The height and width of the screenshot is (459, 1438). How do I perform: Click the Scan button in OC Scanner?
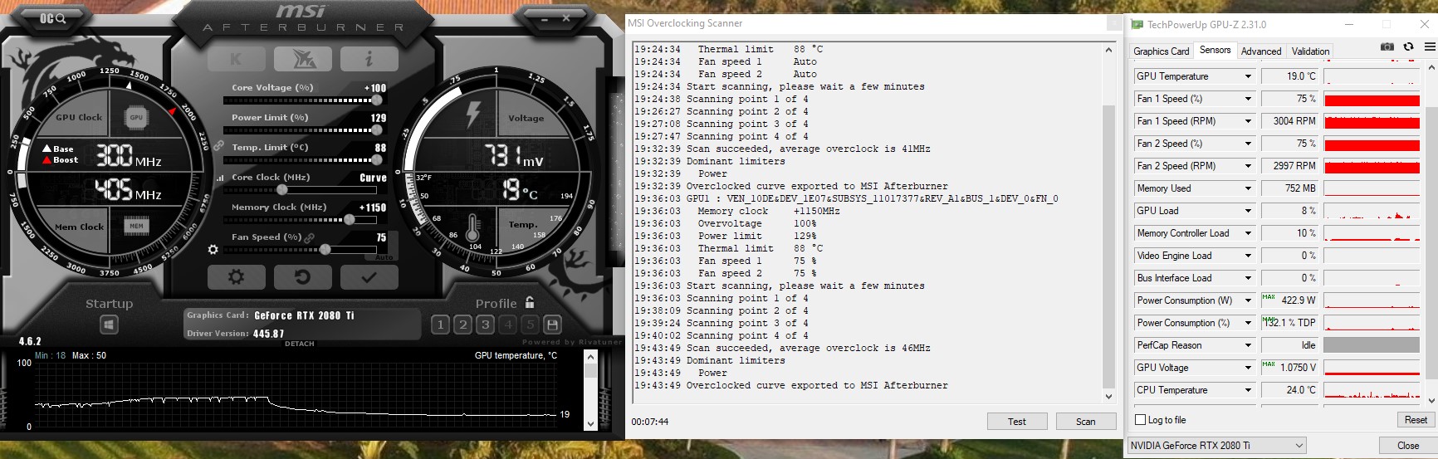coord(1086,422)
